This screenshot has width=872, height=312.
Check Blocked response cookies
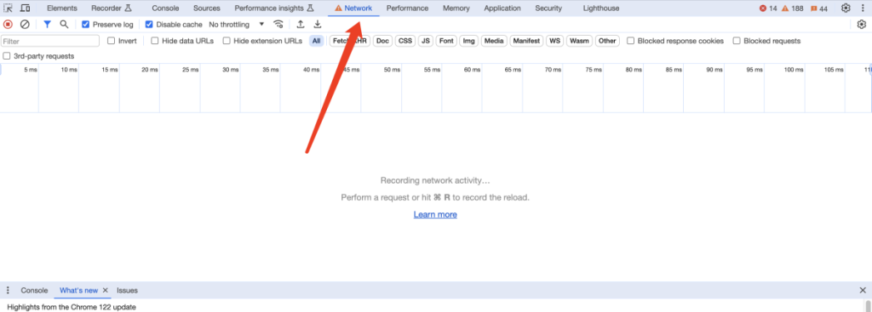click(631, 41)
